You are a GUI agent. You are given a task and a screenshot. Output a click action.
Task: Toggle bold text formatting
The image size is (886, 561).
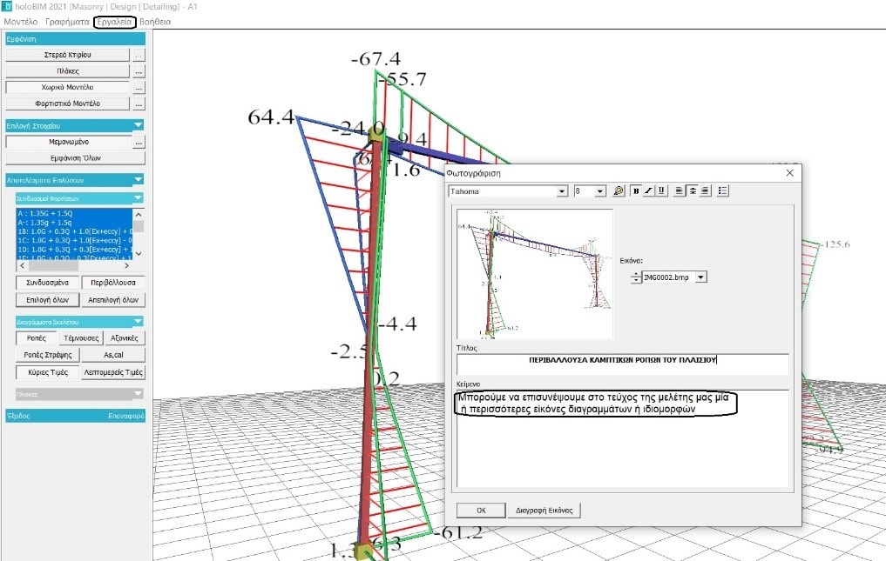click(x=636, y=190)
